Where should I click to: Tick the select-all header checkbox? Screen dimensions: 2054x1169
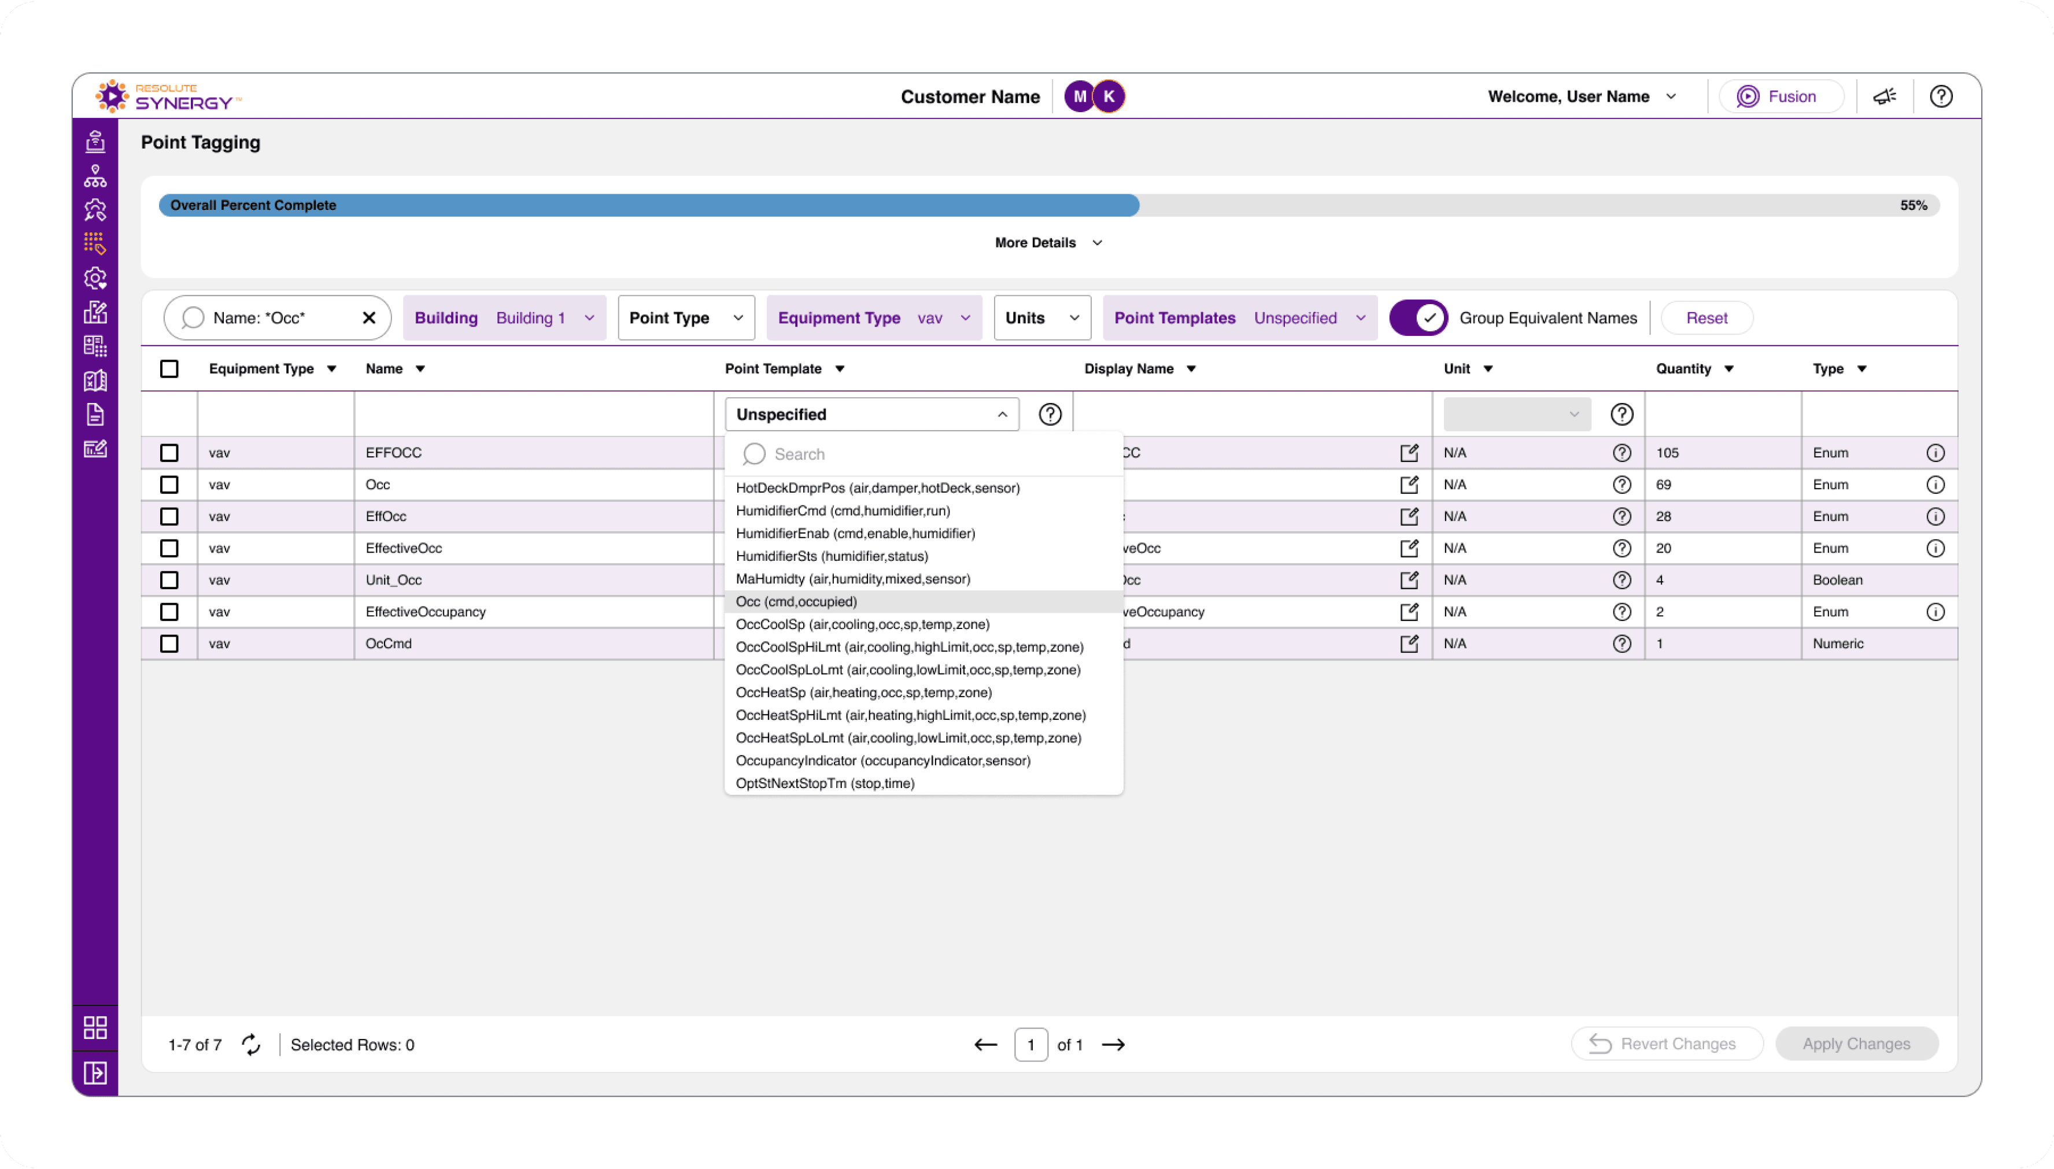[169, 368]
